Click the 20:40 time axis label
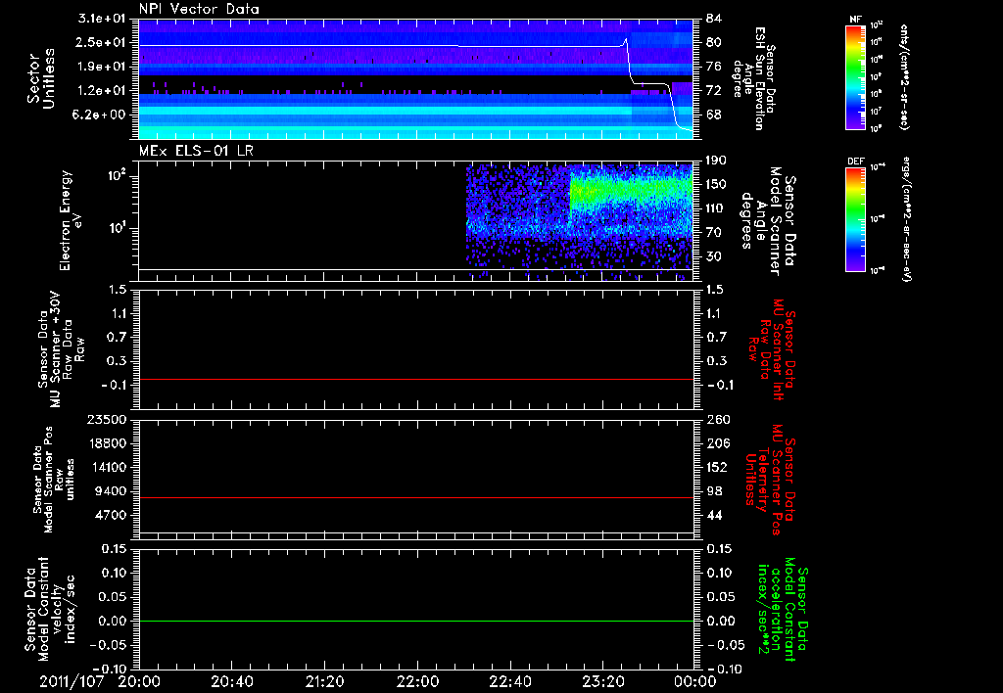 tap(231, 681)
